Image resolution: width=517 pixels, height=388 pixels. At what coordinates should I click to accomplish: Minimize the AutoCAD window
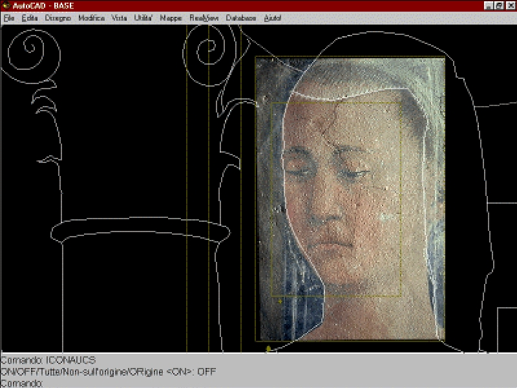click(x=489, y=6)
